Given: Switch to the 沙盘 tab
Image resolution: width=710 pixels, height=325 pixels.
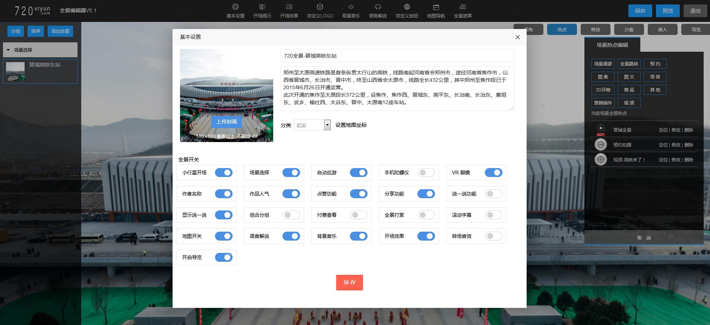Looking at the screenshot, I should pyautogui.click(x=629, y=29).
